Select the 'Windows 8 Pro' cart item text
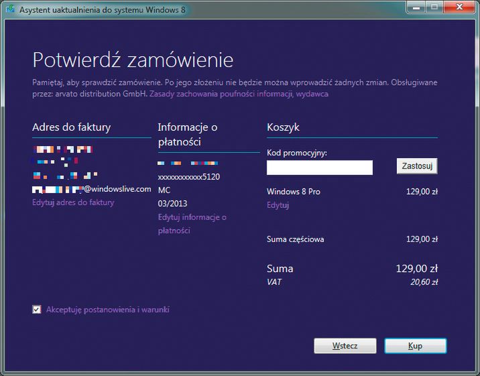 click(293, 192)
